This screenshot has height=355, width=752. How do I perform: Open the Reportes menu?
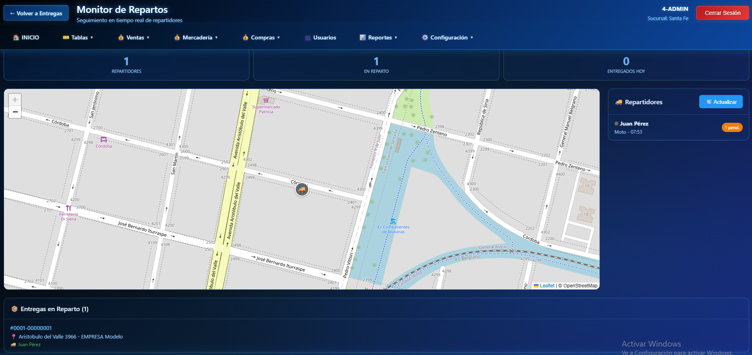(x=378, y=37)
